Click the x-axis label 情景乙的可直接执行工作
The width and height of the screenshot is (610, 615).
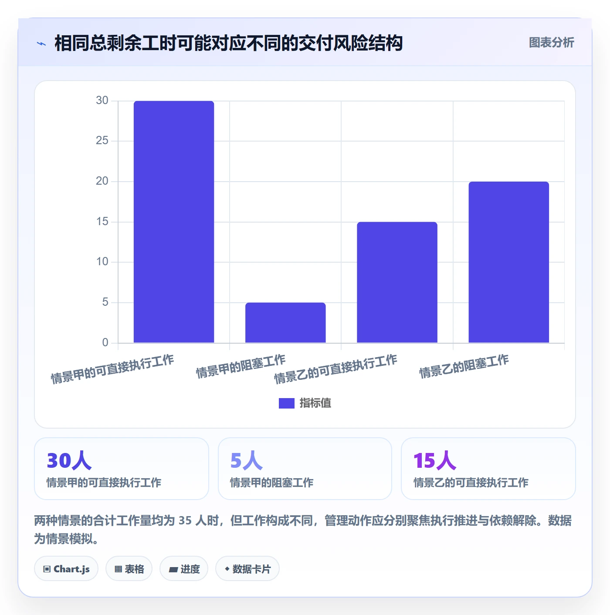tap(335, 369)
